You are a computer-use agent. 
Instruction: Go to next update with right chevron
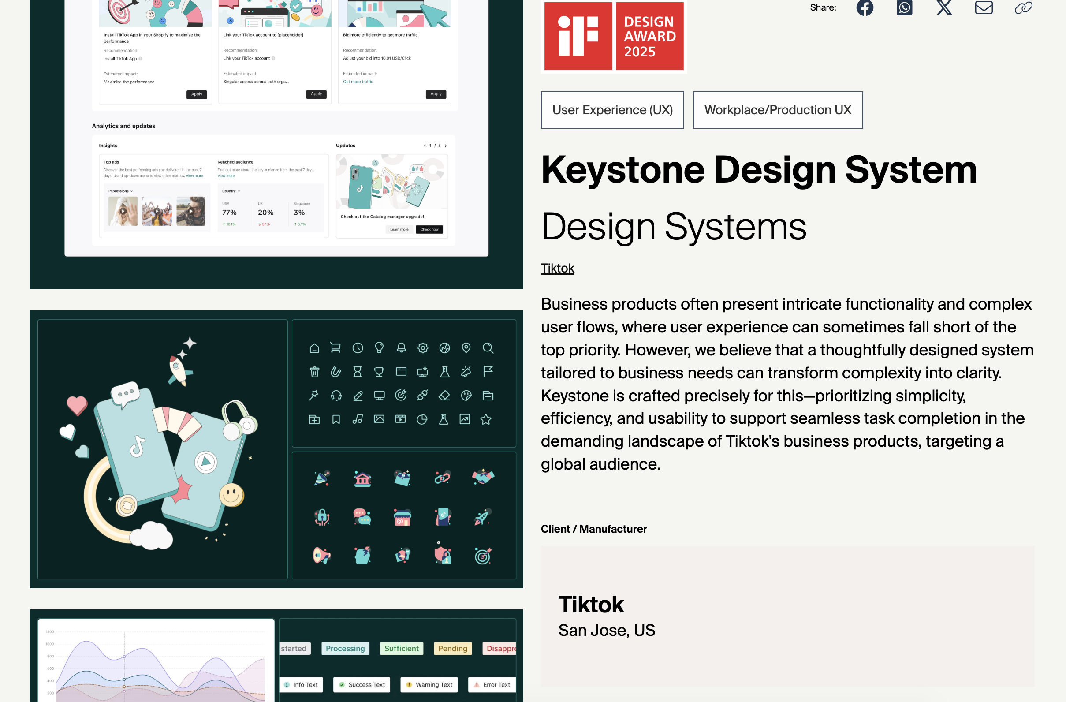446,146
